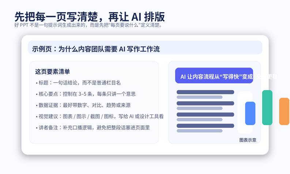290x174 pixels.
Task: Select the blue chart bar
Action: [x=250, y=113]
